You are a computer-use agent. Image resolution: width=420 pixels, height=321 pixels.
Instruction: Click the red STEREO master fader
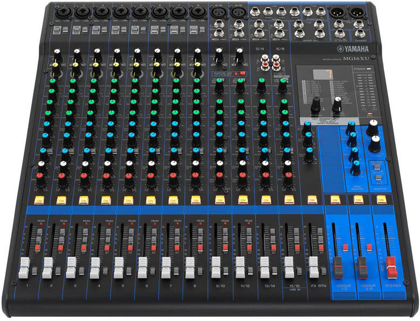click(x=391, y=267)
